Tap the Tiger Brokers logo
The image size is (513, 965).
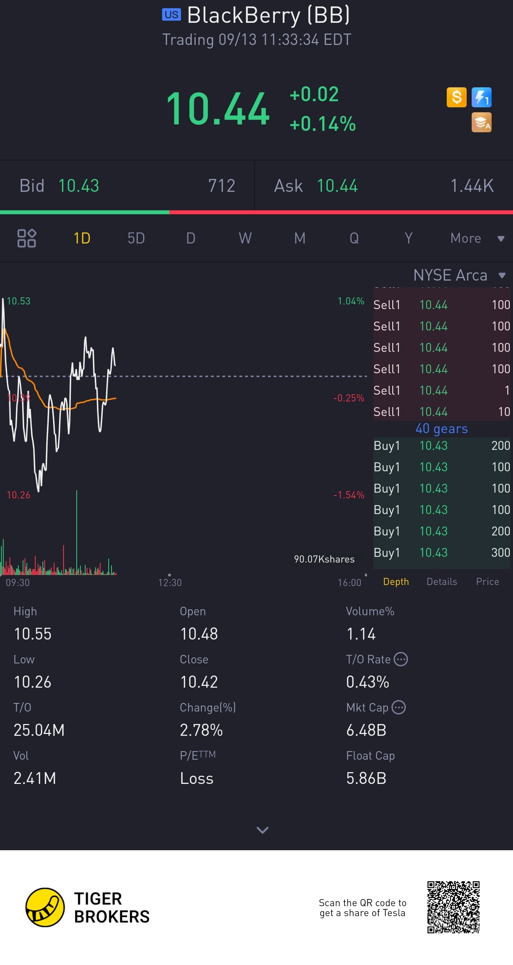(x=87, y=907)
